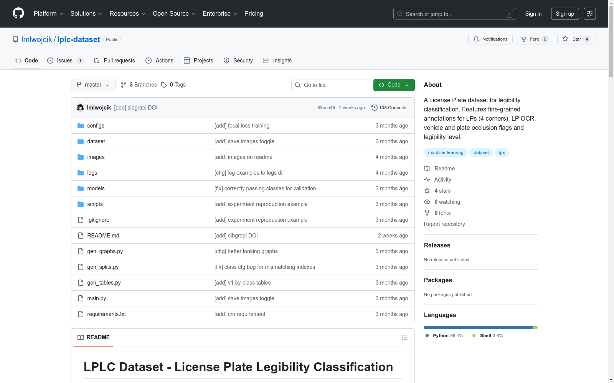Expand the Resources menu
The image size is (614, 383).
point(128,14)
